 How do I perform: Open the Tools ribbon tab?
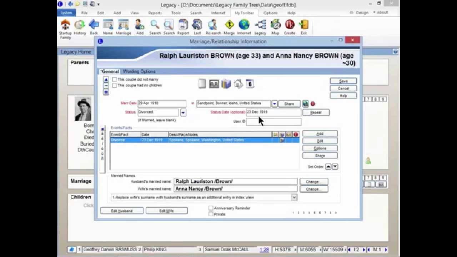(x=176, y=13)
